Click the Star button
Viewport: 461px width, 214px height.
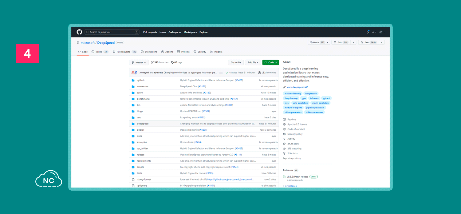coord(368,42)
